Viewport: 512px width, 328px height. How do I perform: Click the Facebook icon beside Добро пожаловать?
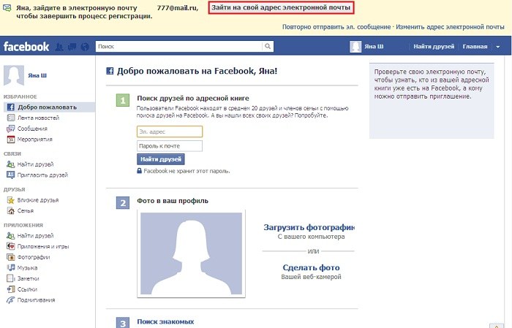point(11,107)
